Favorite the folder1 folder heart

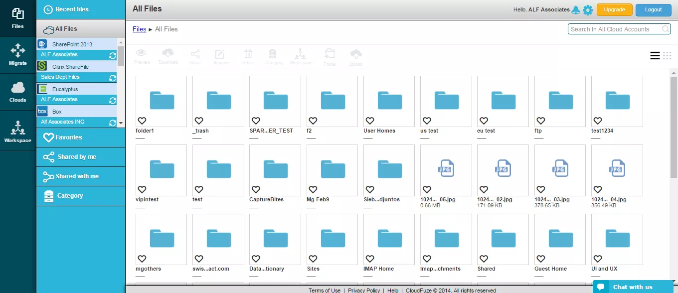tap(142, 121)
